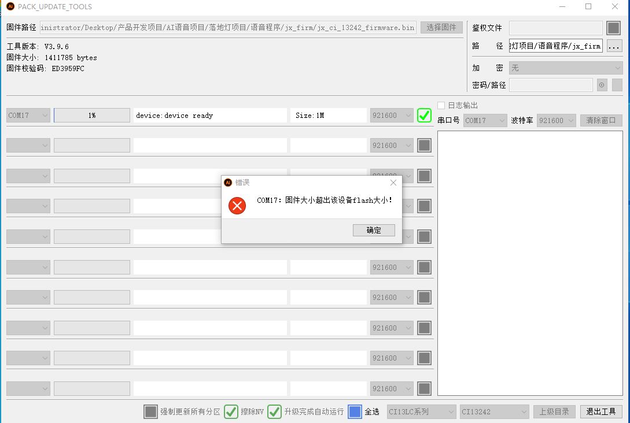The width and height of the screenshot is (630, 423).
Task: Open the 串口号 COM17 dropdown
Action: pos(485,120)
